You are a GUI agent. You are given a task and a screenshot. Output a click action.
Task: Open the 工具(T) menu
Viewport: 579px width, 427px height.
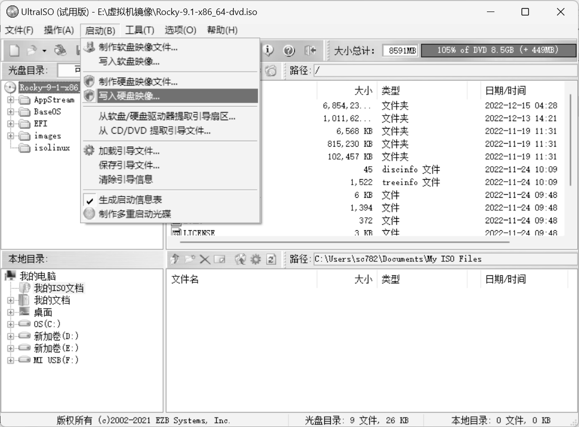pyautogui.click(x=140, y=31)
